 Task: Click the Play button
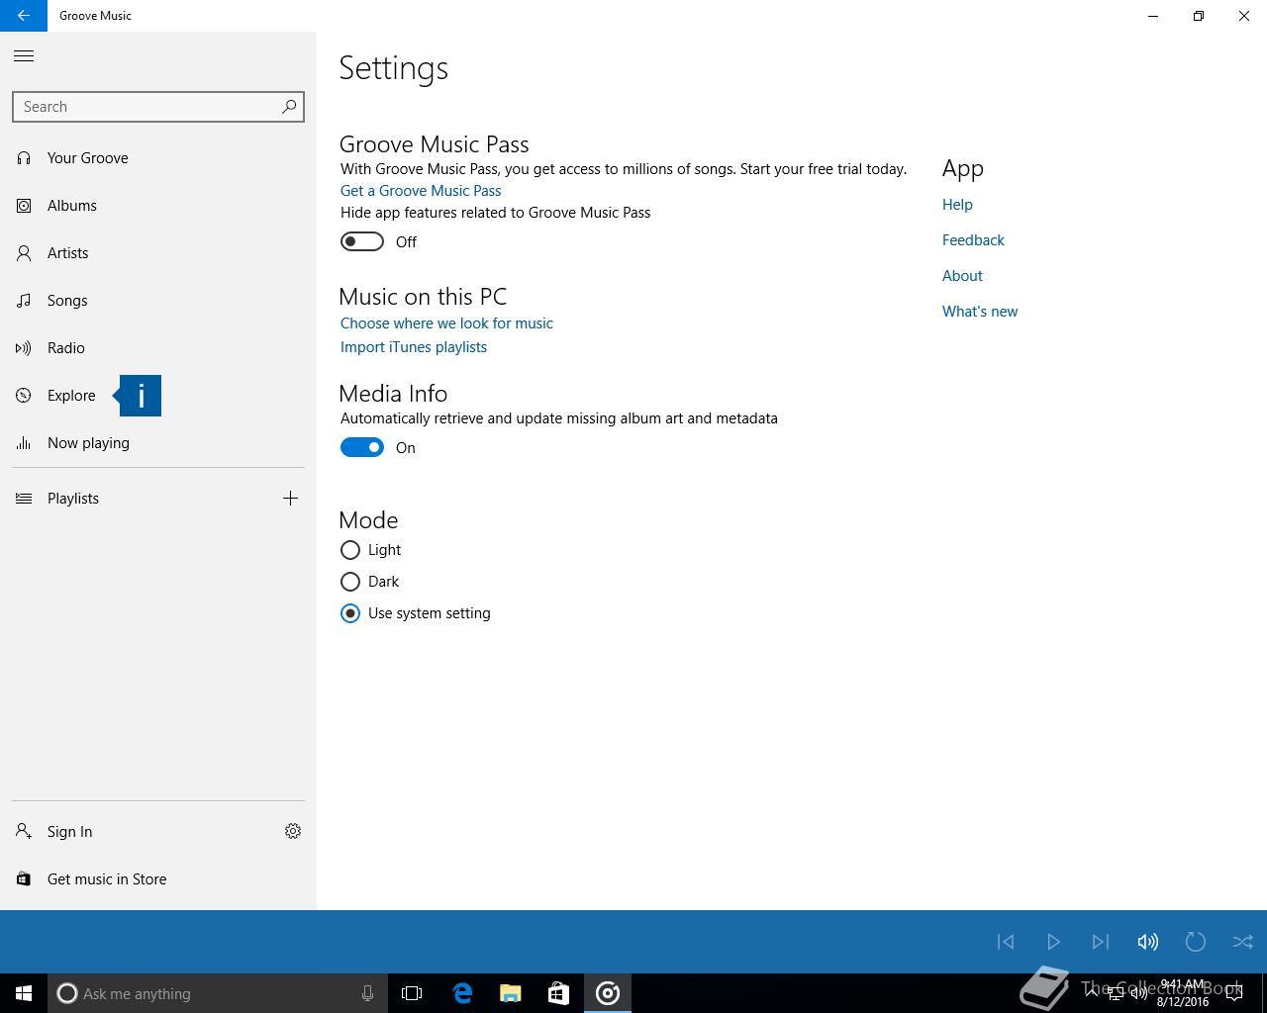coord(1053,942)
